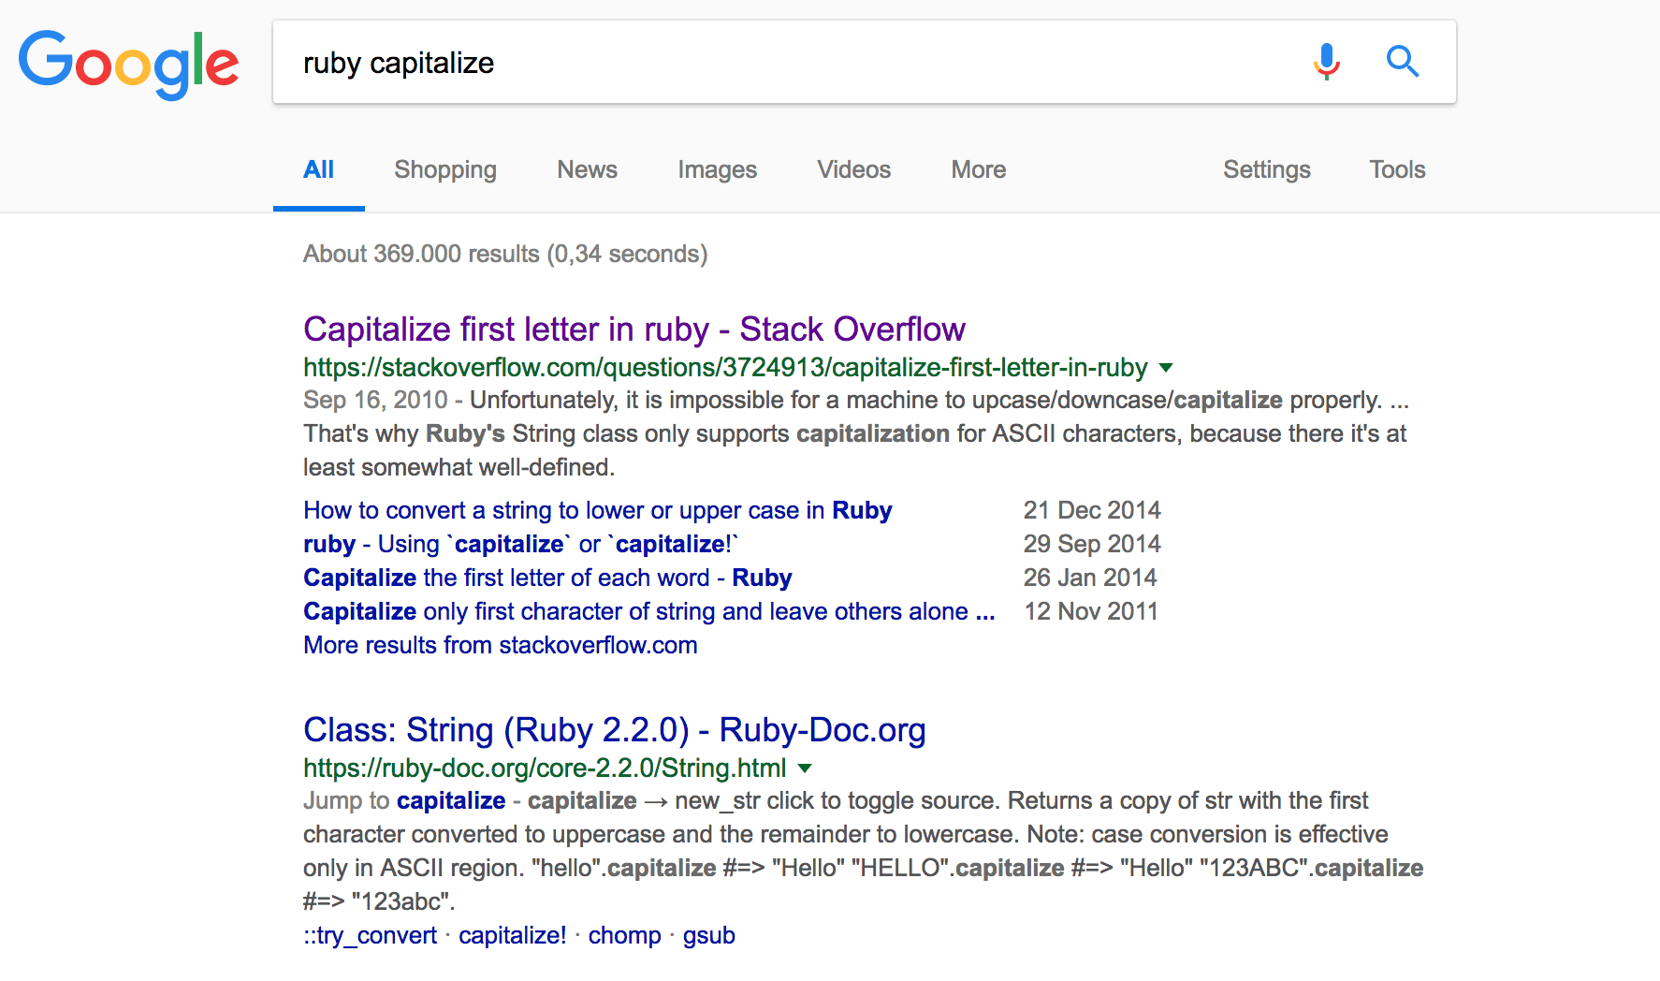Open 'How to convert a string' sitelink
This screenshot has width=1660, height=981.
[597, 510]
